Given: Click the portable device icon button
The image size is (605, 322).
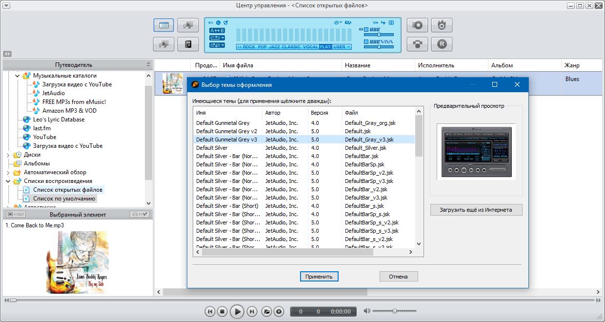Looking at the screenshot, I should pyautogui.click(x=188, y=44).
